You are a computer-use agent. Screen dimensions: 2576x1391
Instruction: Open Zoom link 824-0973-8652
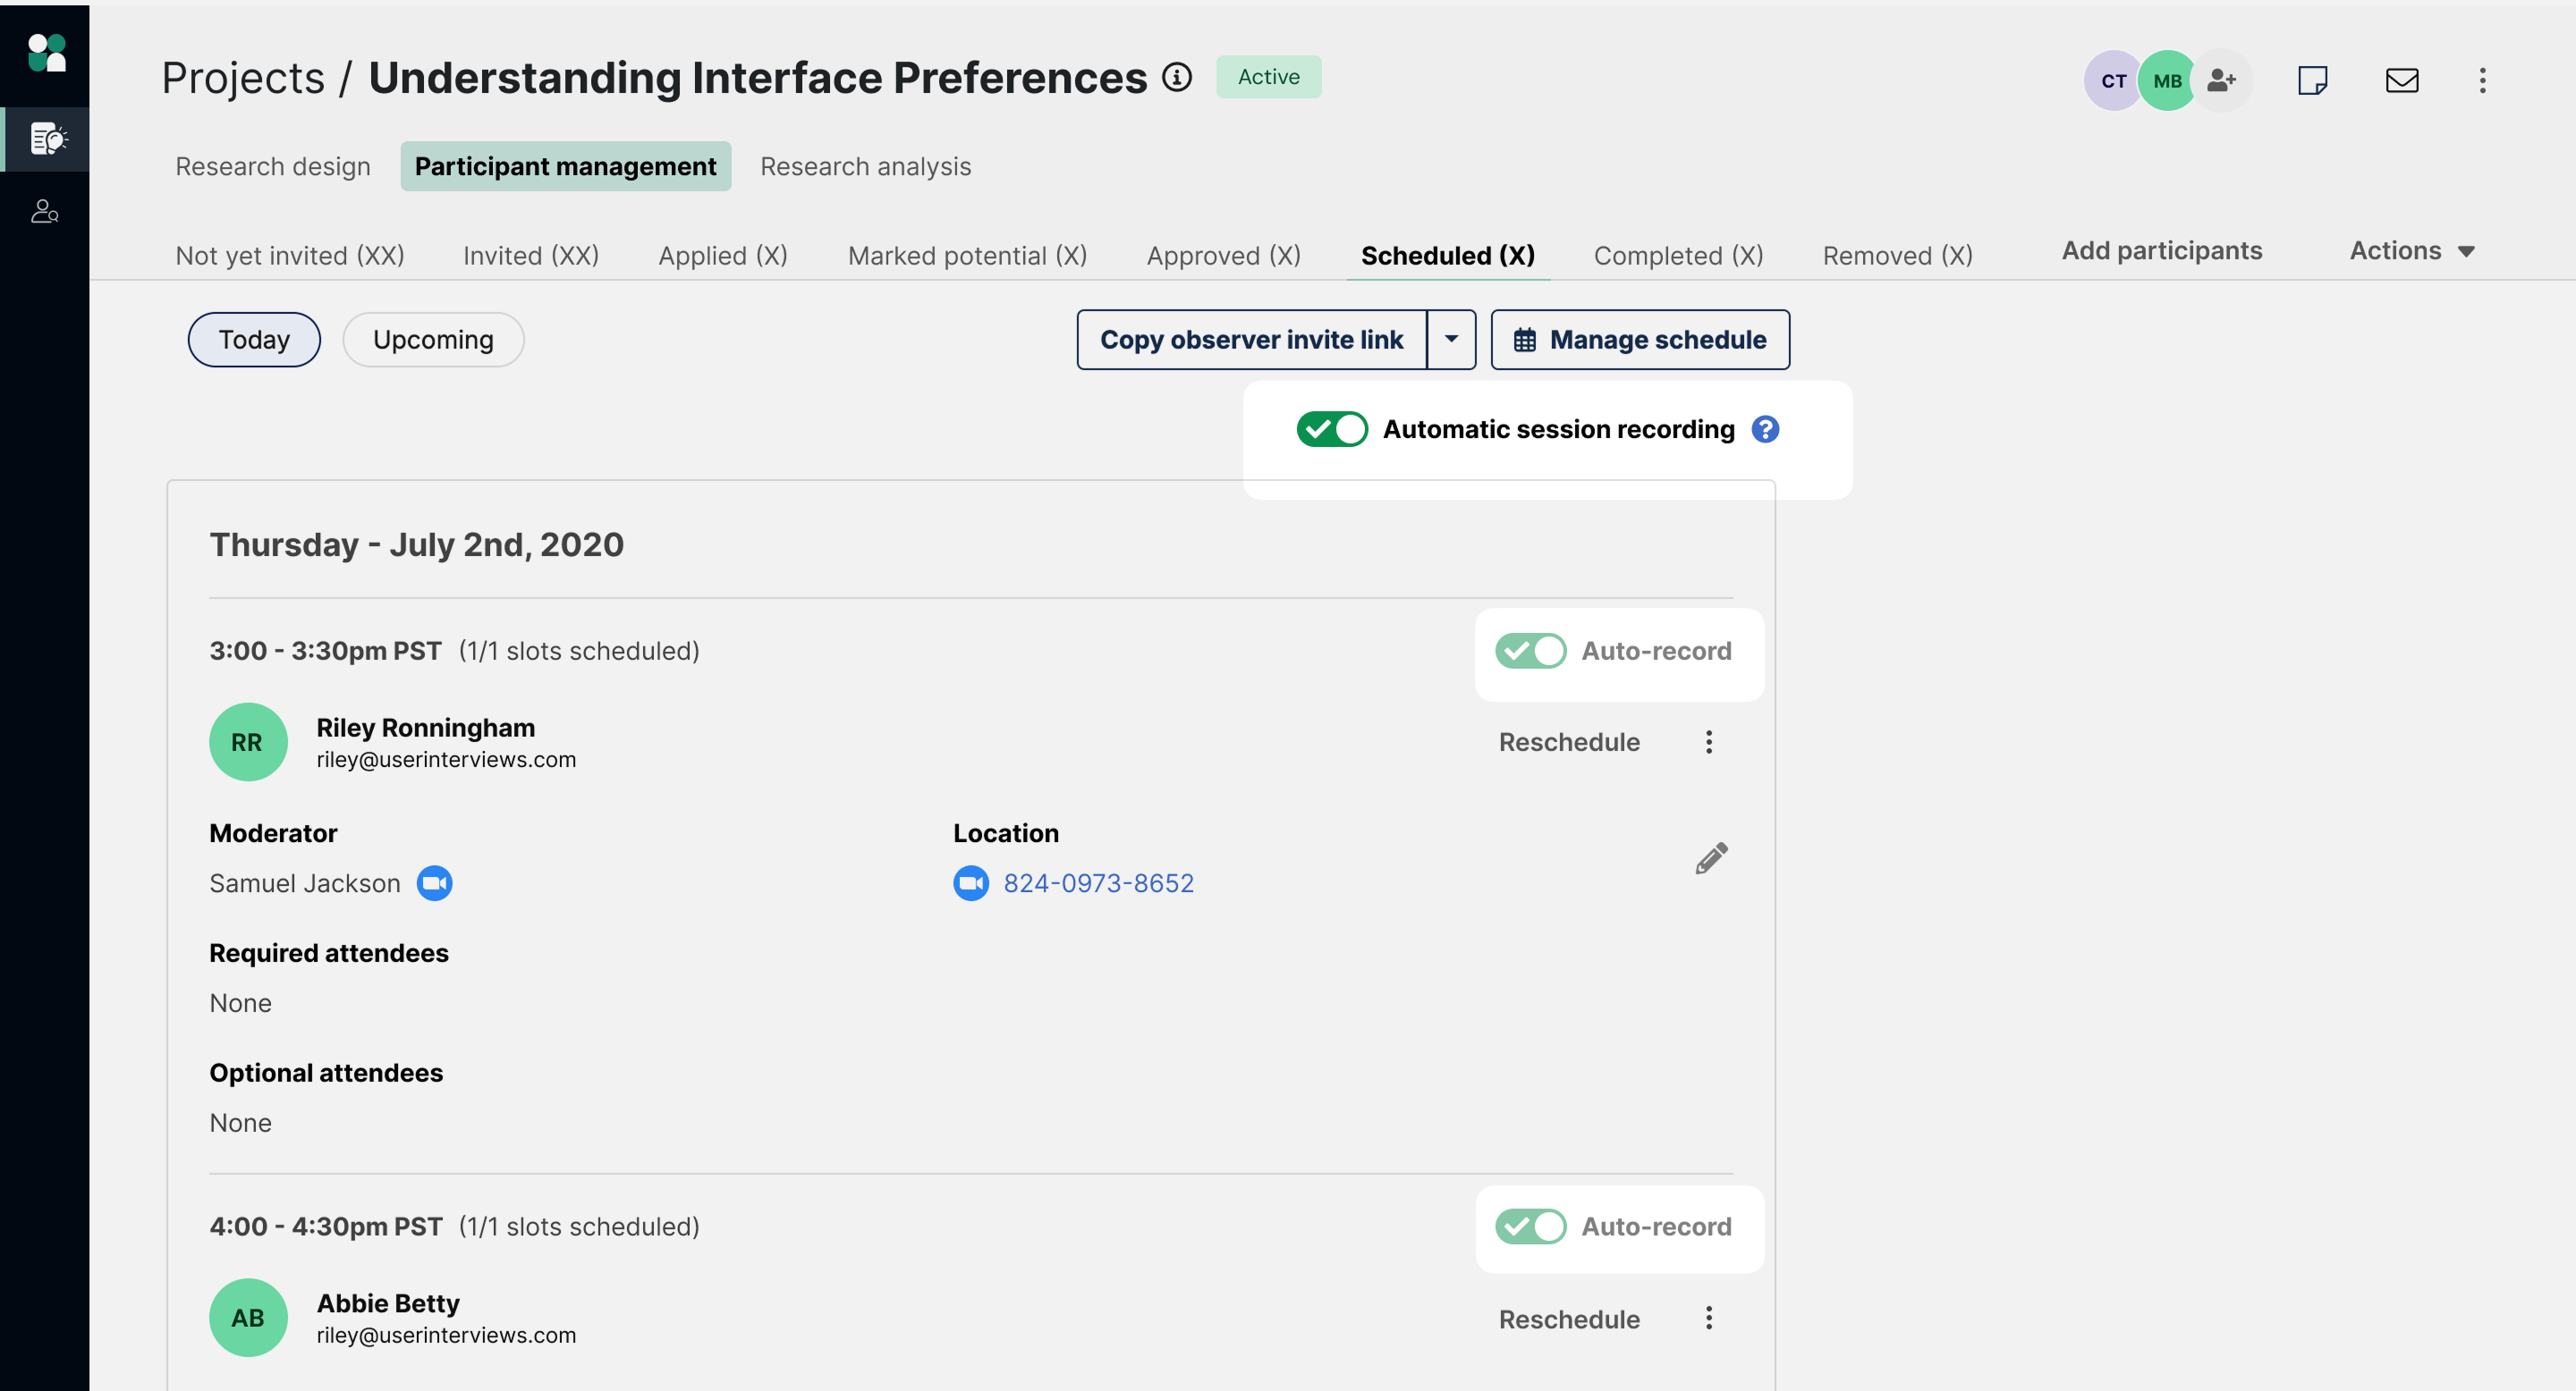pyautogui.click(x=1097, y=883)
